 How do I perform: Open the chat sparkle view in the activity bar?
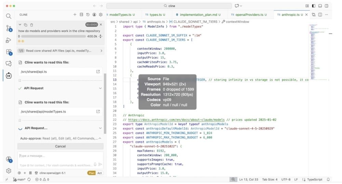pyautogui.click(x=9, y=63)
